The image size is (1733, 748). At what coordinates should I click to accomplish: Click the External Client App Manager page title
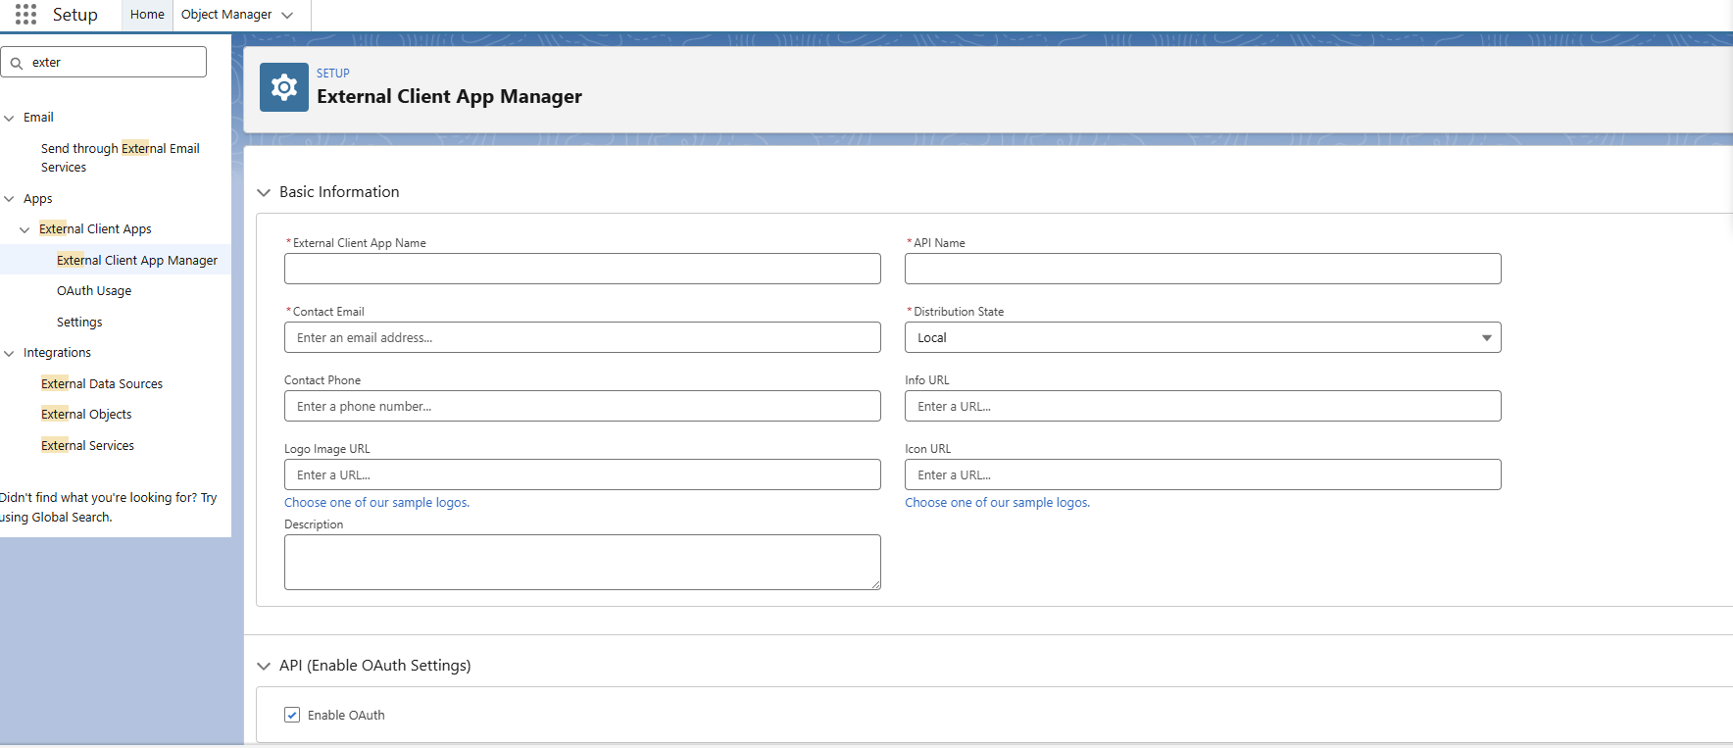pos(449,96)
